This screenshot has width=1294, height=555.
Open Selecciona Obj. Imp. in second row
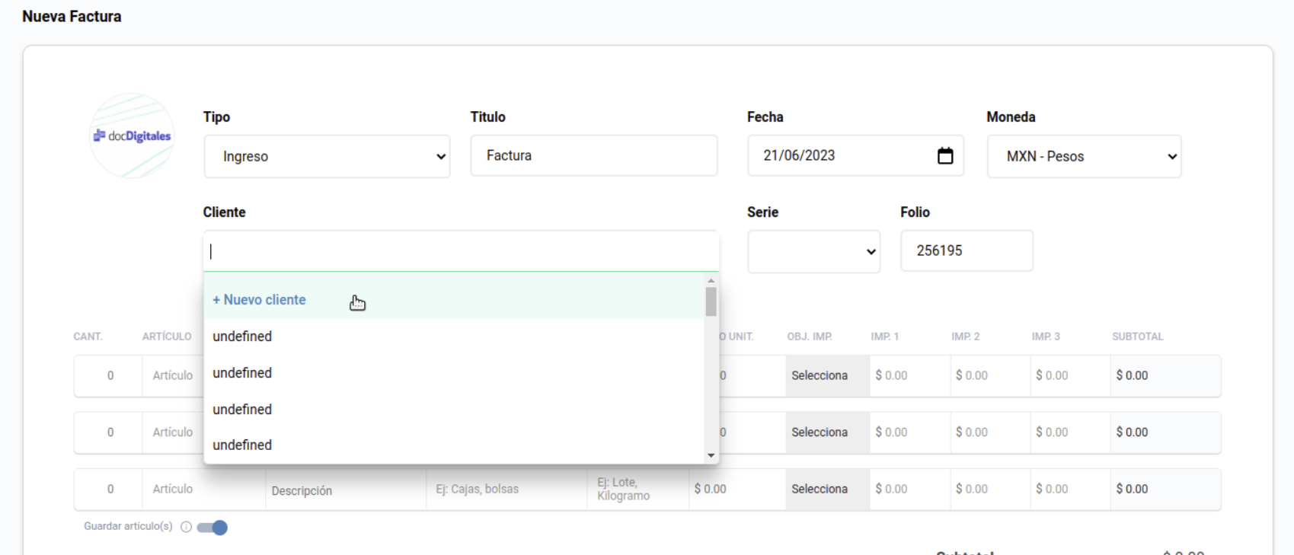(827, 432)
